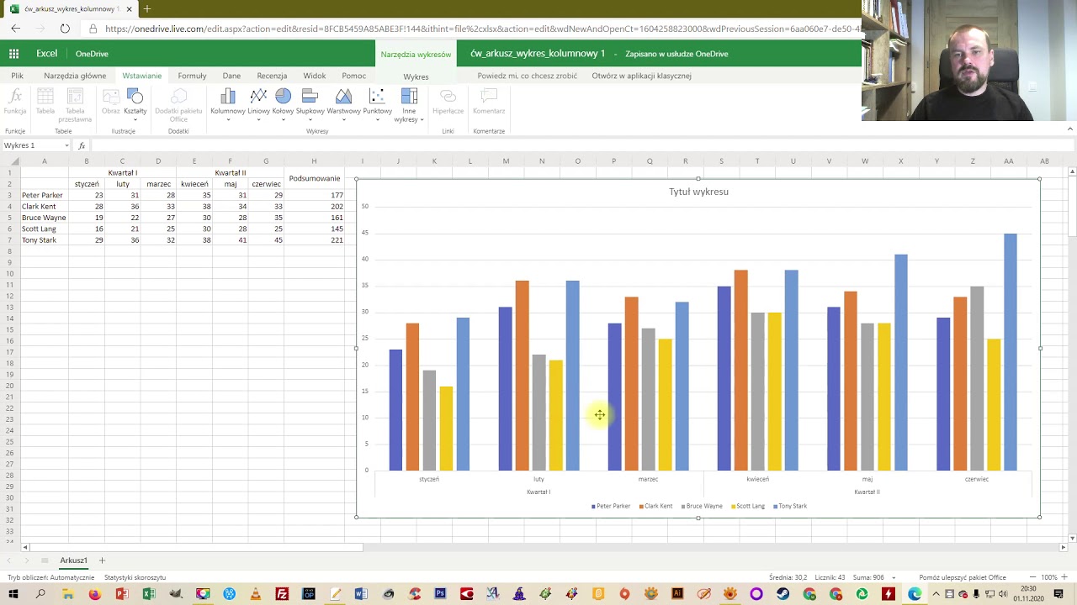This screenshot has height=605, width=1077.
Task: Open FileZilla from the taskbar
Action: pyautogui.click(x=282, y=594)
